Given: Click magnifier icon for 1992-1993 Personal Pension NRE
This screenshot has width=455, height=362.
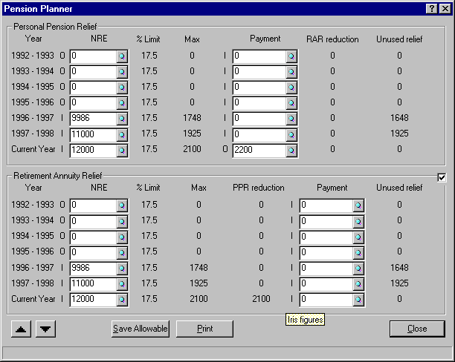Looking at the screenshot, I should [x=122, y=56].
